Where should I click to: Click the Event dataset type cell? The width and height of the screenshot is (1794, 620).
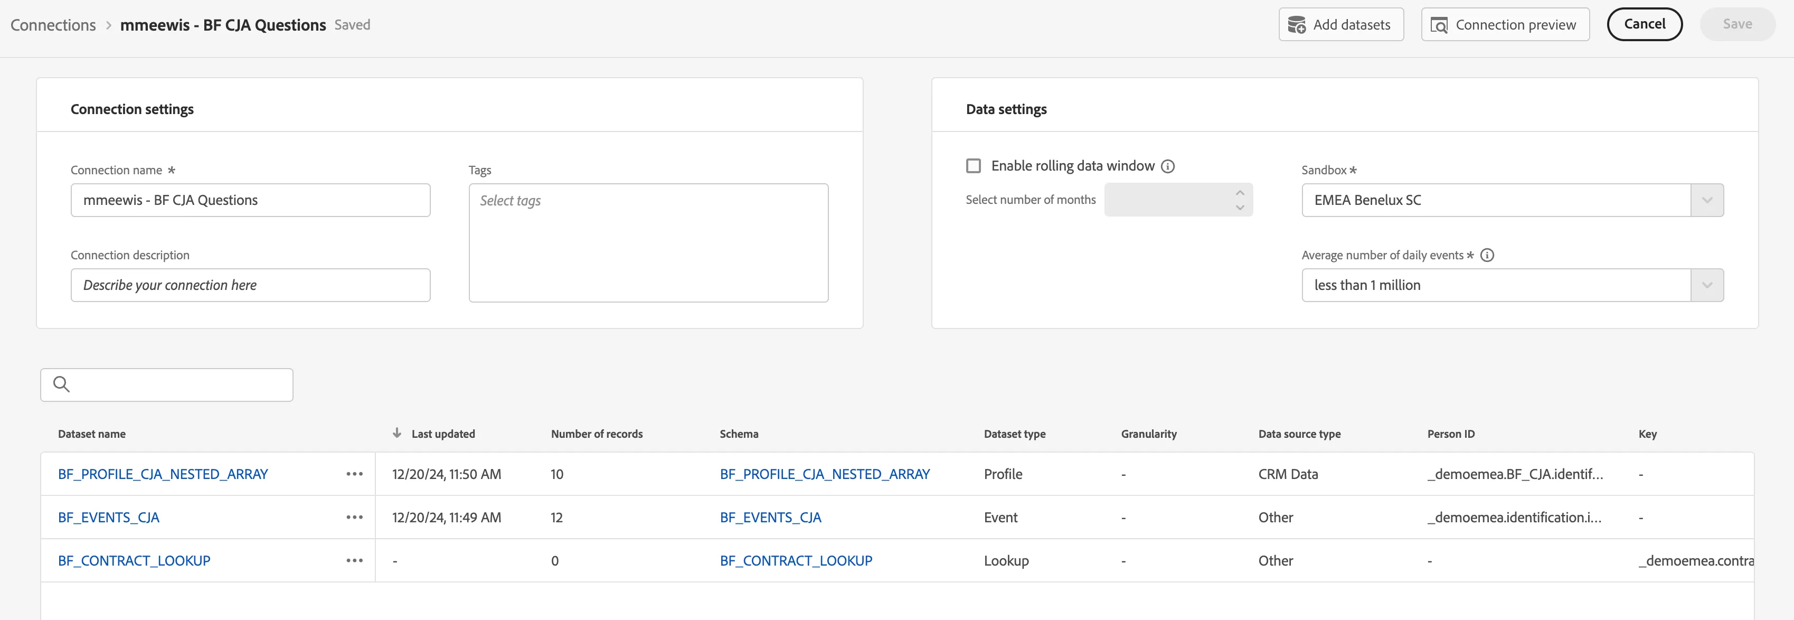pyautogui.click(x=1000, y=517)
